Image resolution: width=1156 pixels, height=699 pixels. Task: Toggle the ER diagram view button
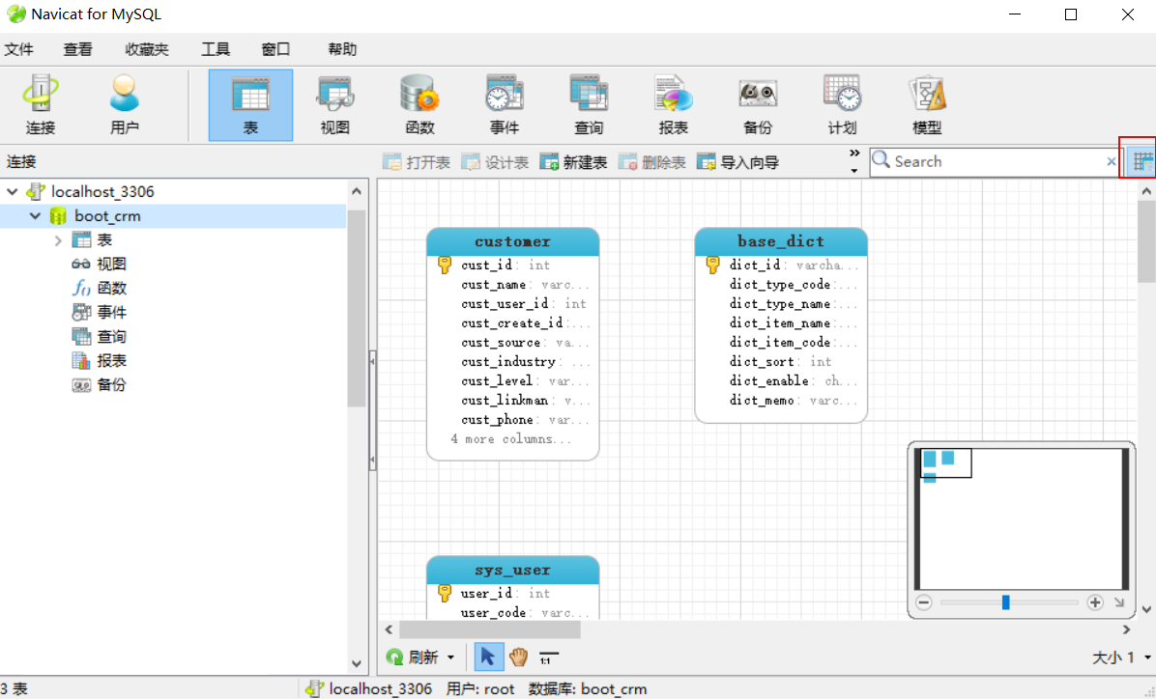[x=1141, y=161]
